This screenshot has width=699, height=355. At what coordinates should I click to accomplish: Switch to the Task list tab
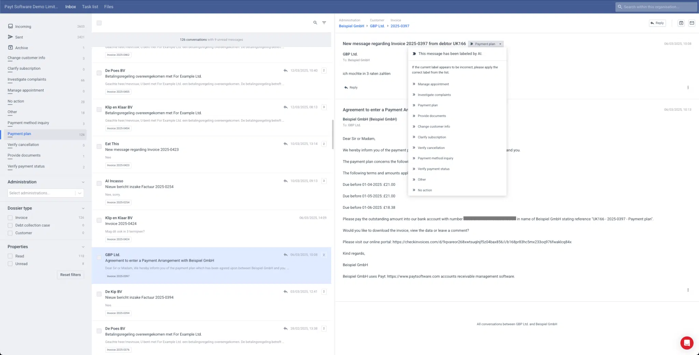click(90, 7)
